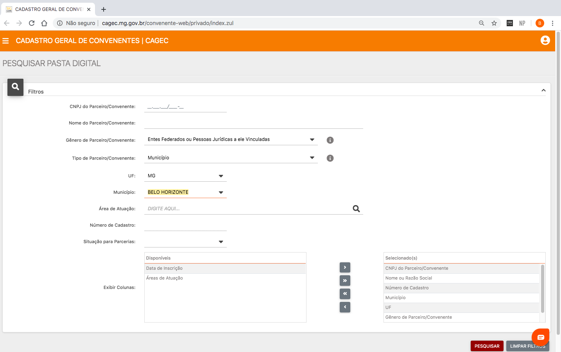Viewport: 561px width, 352px height.
Task: Click the info icon beside Gênero dropdown
Action: point(330,140)
